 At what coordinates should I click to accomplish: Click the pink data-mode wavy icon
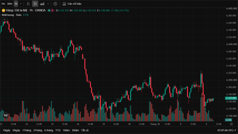pos(52,10)
